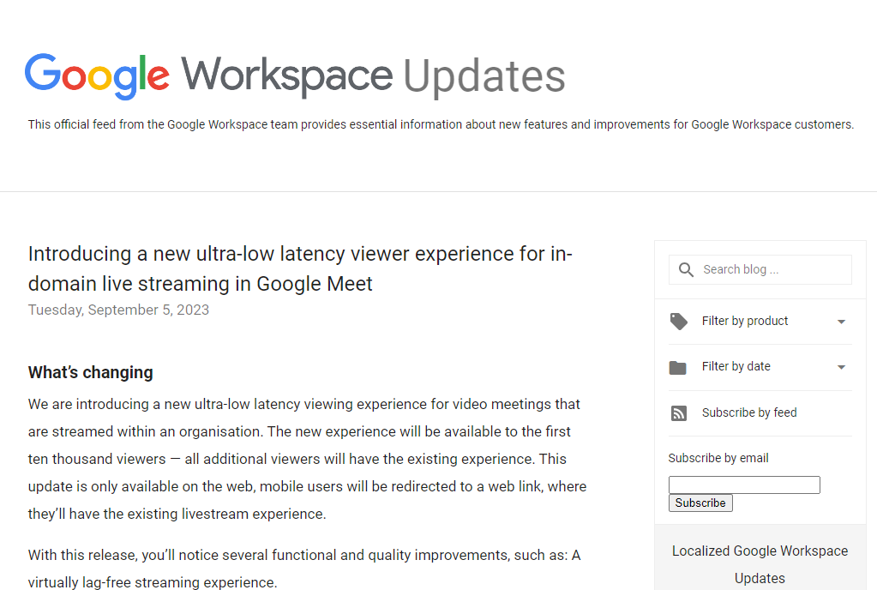Open the product filter chevron arrow
Image resolution: width=877 pixels, height=590 pixels.
click(842, 321)
